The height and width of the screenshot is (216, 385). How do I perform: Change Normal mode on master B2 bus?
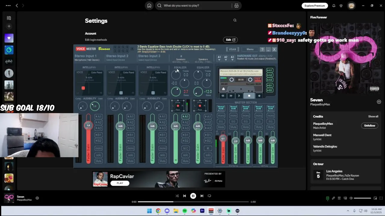click(271, 108)
